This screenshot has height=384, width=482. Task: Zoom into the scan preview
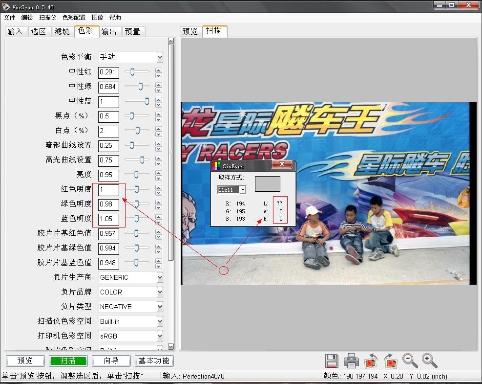click(x=429, y=361)
